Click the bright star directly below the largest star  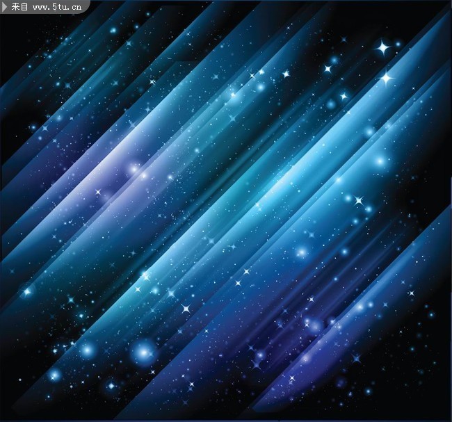(386, 79)
